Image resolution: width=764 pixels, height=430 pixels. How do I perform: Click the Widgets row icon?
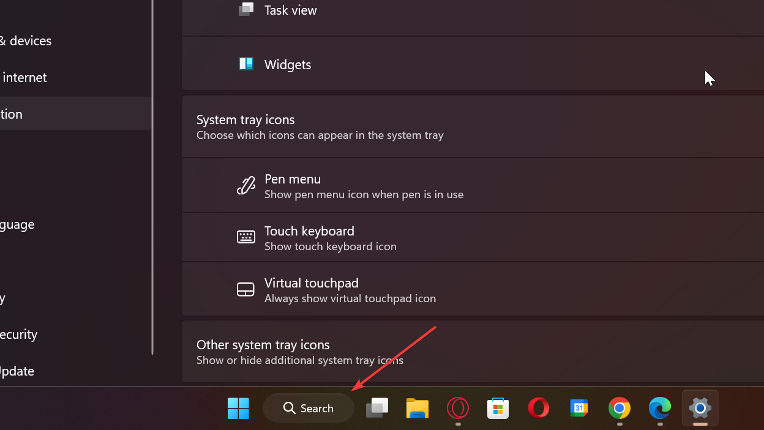pyautogui.click(x=246, y=64)
